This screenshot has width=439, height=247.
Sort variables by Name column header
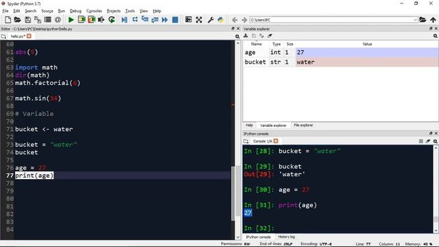pyautogui.click(x=256, y=44)
